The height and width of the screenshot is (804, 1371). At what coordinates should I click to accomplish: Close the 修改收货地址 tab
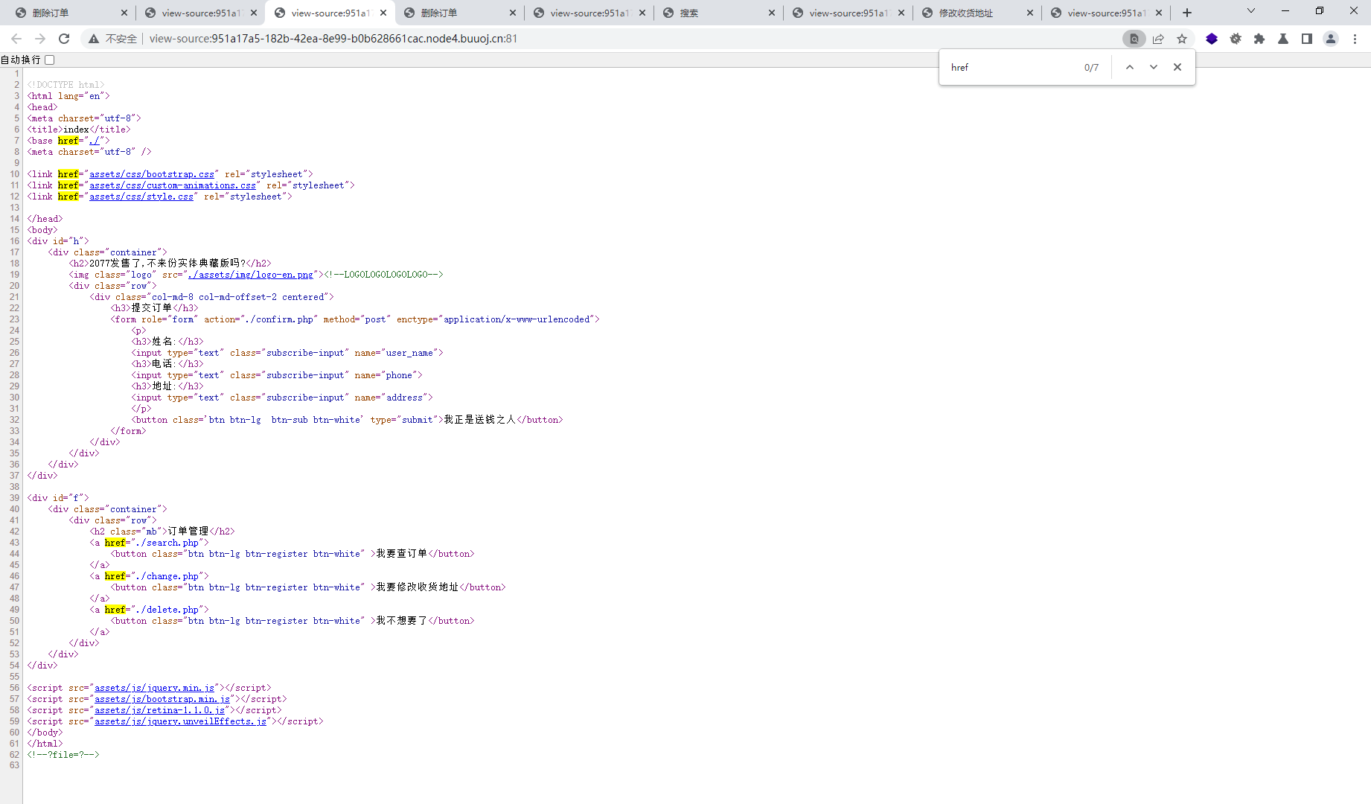point(1030,13)
